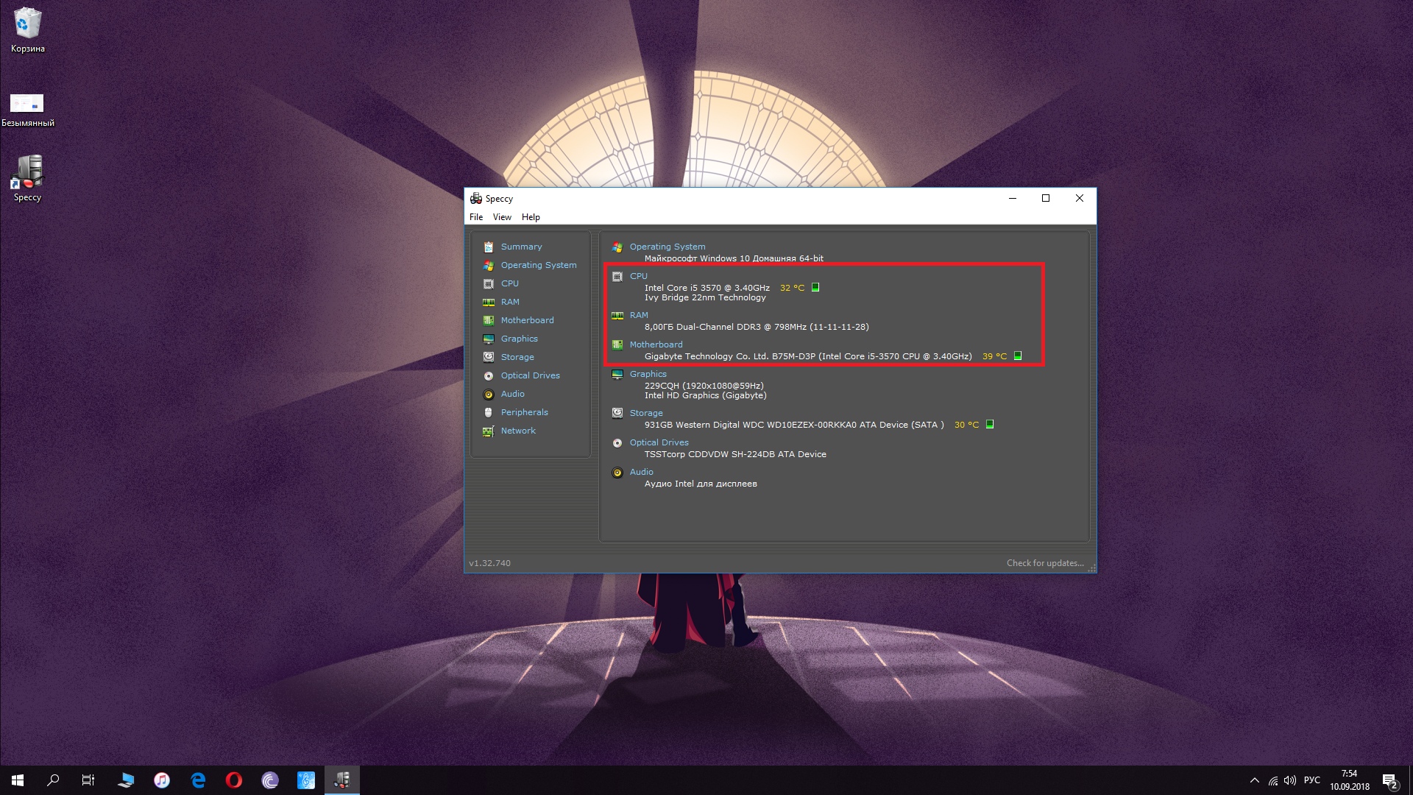Click the CPU chip icon in sidebar

point(488,283)
